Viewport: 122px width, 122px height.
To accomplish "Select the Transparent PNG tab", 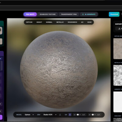I will tap(69, 14).
